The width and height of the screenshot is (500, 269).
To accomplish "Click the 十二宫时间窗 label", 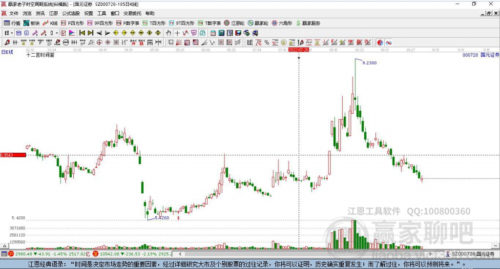I will click(x=40, y=55).
